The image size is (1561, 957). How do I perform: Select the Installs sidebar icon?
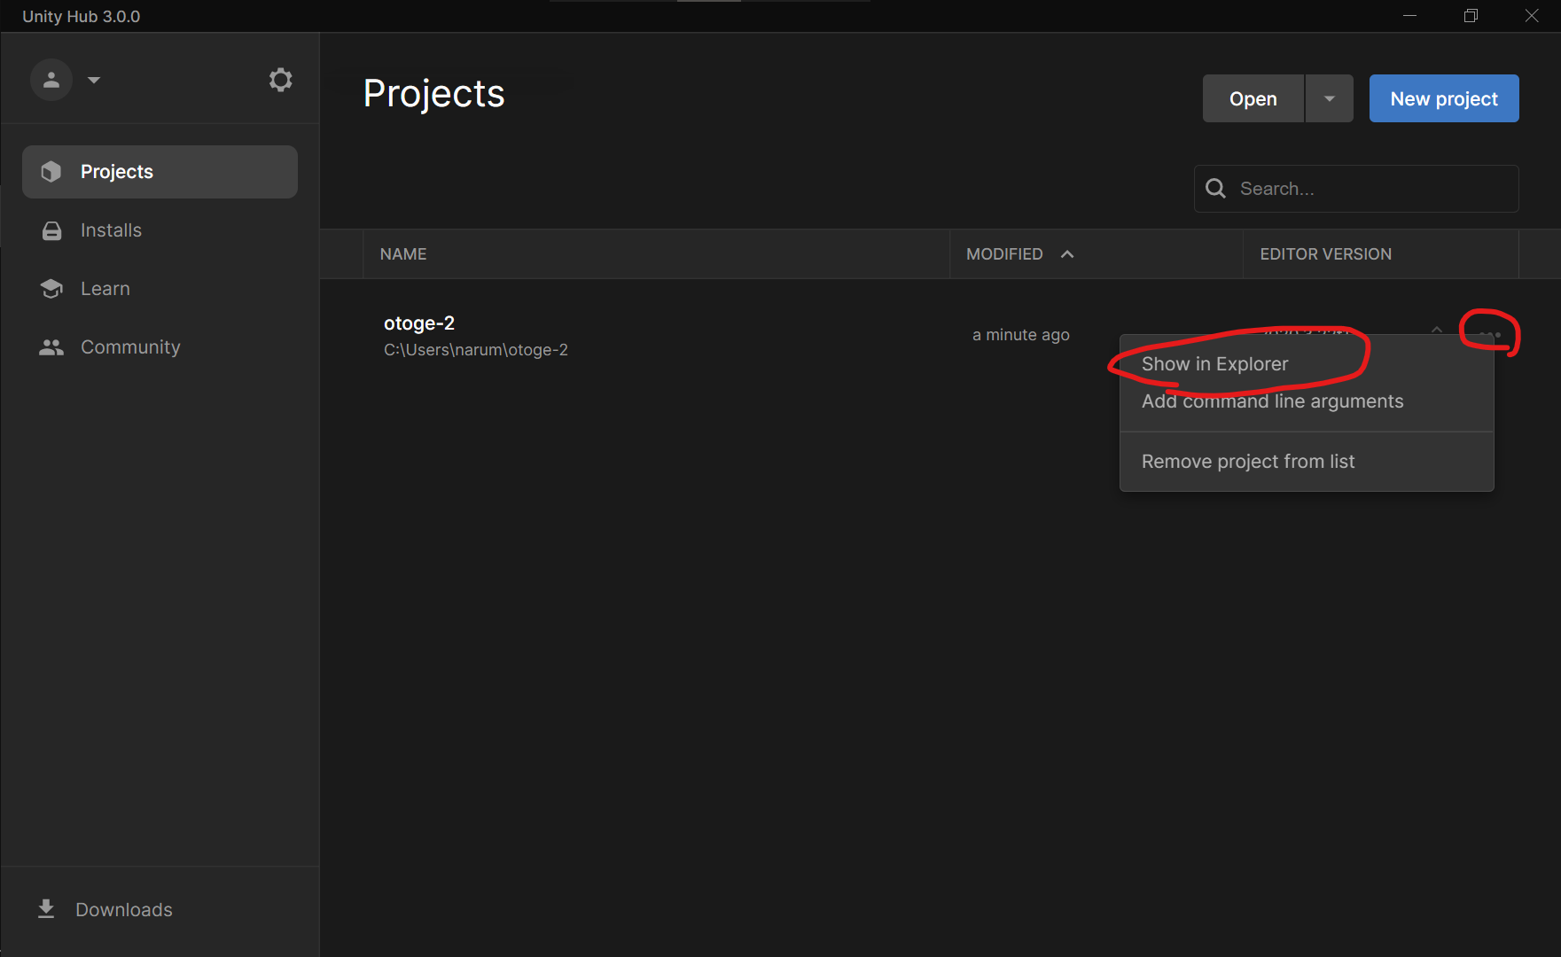click(51, 230)
